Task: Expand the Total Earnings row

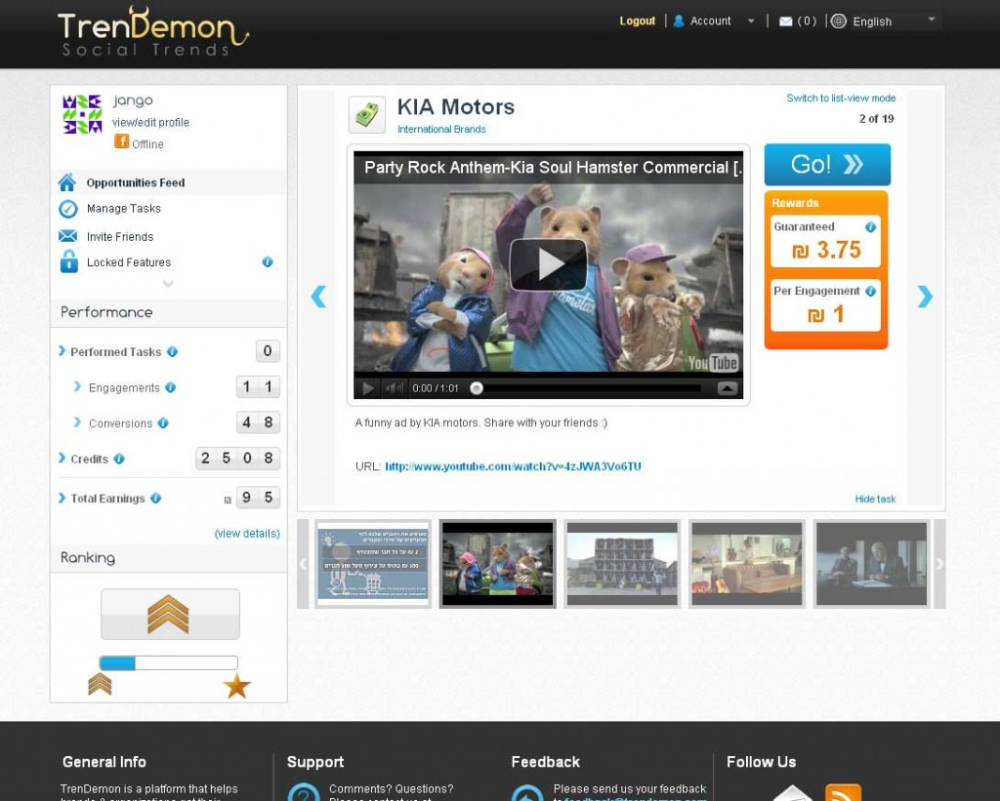Action: [62, 498]
